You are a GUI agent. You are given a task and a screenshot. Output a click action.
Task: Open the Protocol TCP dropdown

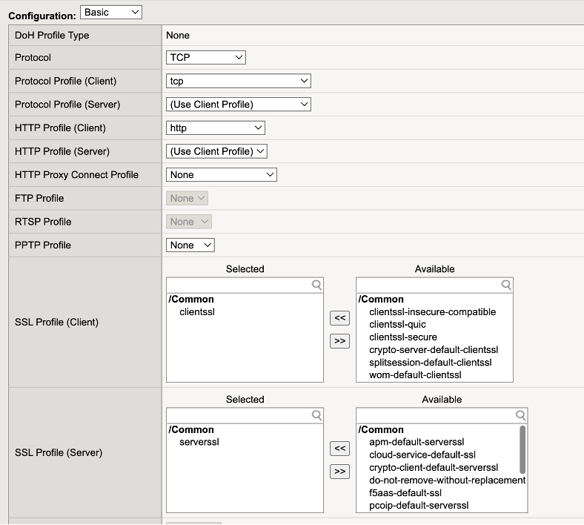click(205, 58)
